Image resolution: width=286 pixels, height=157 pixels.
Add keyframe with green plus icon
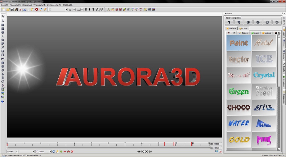[61, 151]
